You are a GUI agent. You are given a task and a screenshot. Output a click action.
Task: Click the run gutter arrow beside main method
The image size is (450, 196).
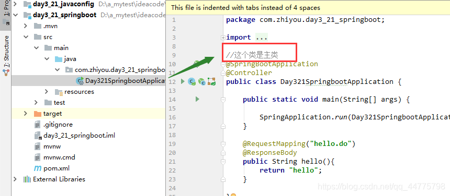(x=197, y=99)
